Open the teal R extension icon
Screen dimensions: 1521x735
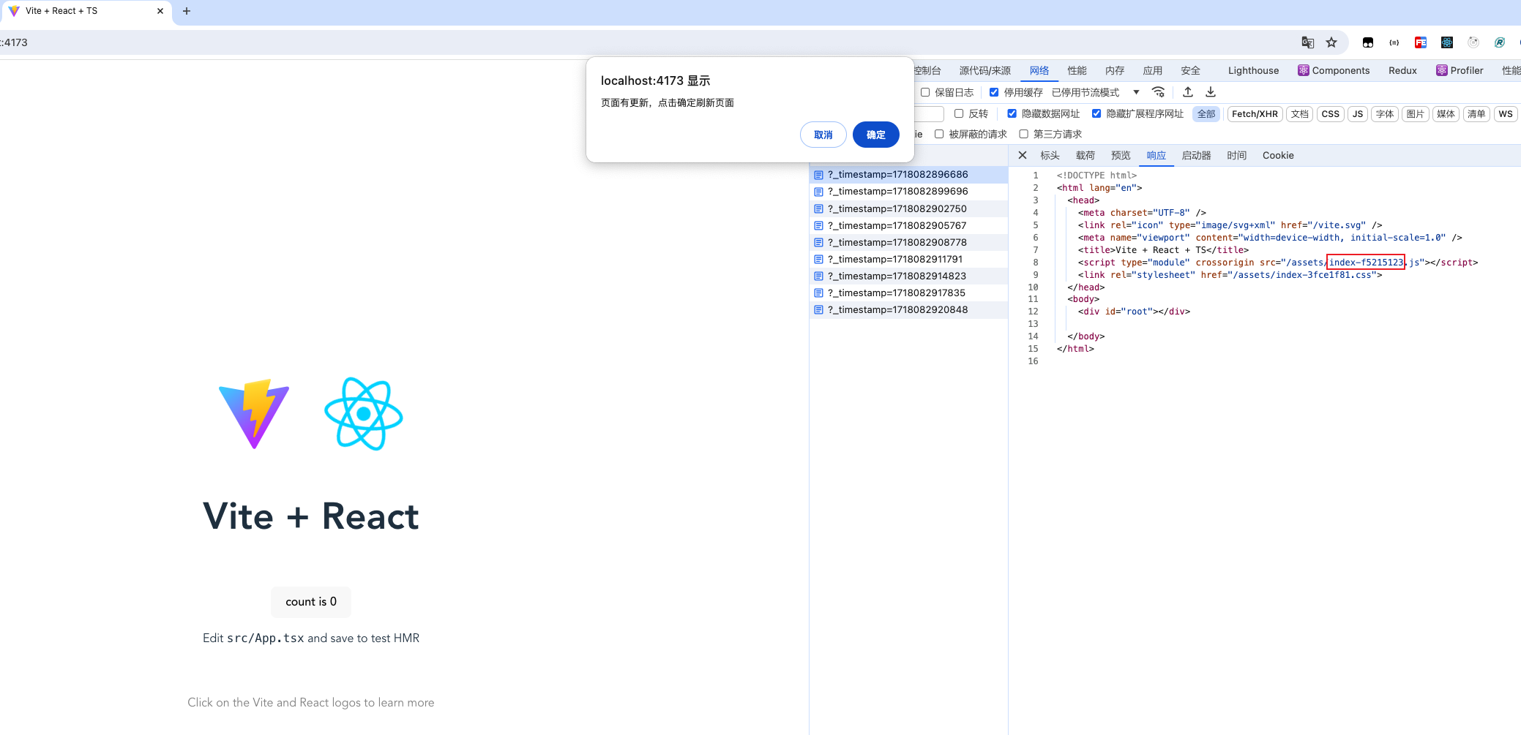(x=1500, y=42)
